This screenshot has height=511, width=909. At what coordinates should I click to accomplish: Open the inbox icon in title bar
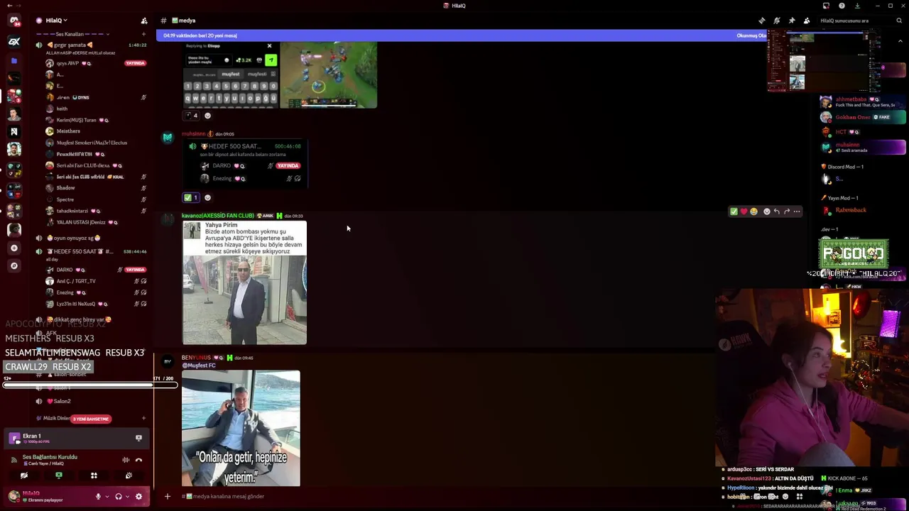[826, 6]
